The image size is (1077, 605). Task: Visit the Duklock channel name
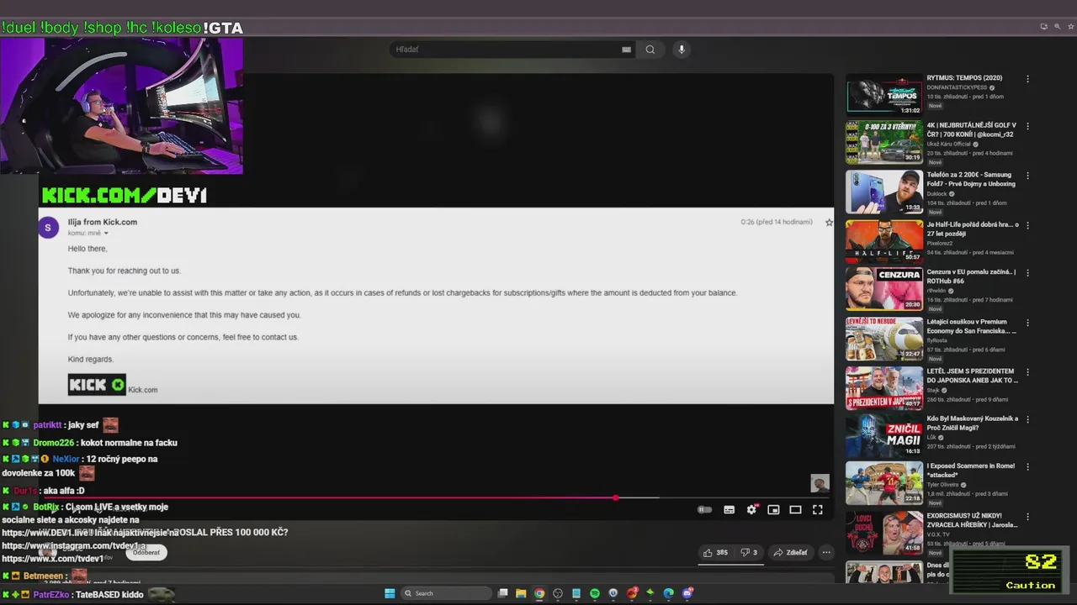pyautogui.click(x=936, y=193)
